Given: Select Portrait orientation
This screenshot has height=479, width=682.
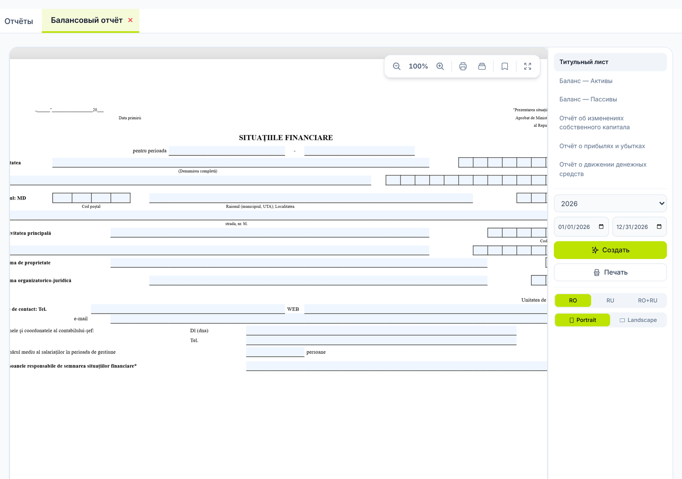Looking at the screenshot, I should pyautogui.click(x=582, y=320).
